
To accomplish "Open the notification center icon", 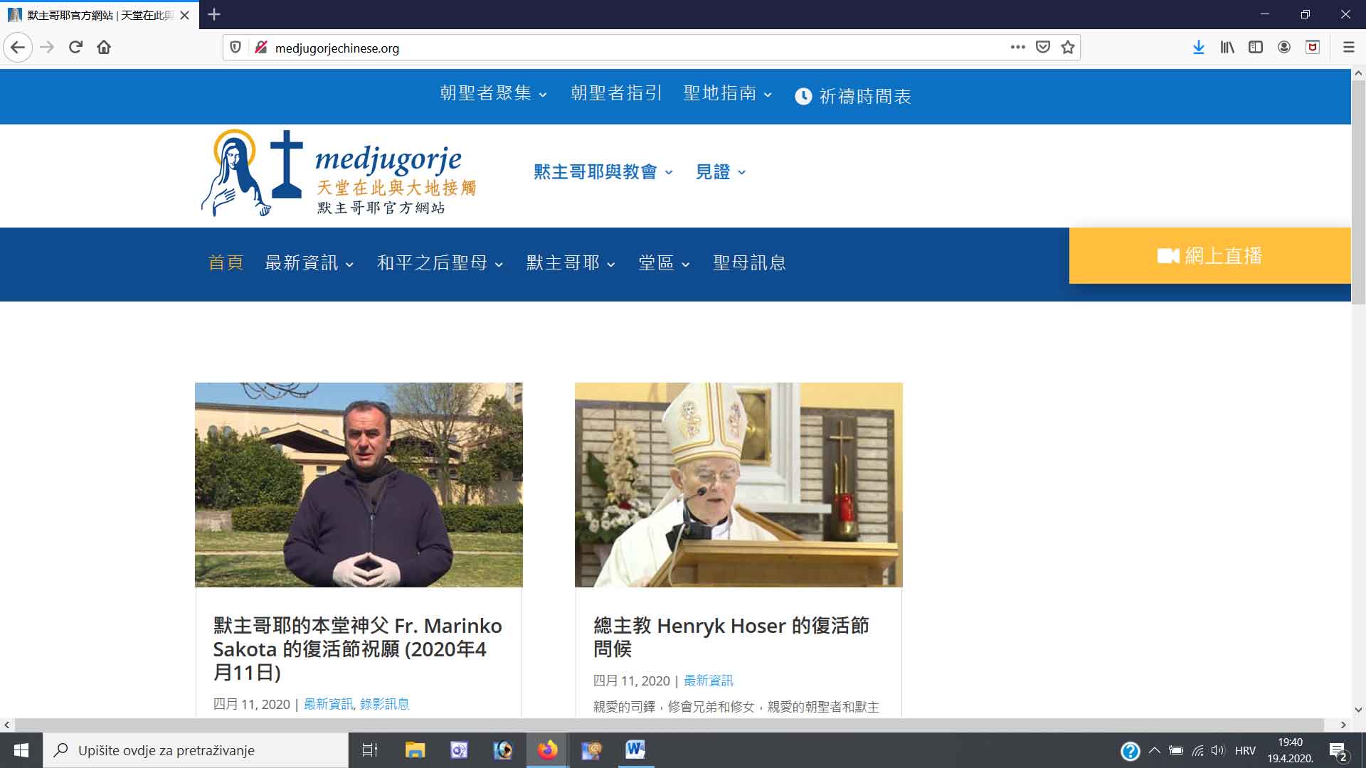I will [1338, 751].
